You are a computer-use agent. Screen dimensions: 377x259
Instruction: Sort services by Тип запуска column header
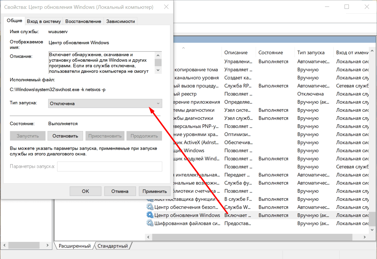tap(314, 53)
